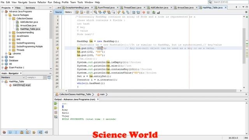The width and height of the screenshot is (249, 140).
Task: Open the Services panel tab
Action: pyautogui.click(x=30, y=8)
